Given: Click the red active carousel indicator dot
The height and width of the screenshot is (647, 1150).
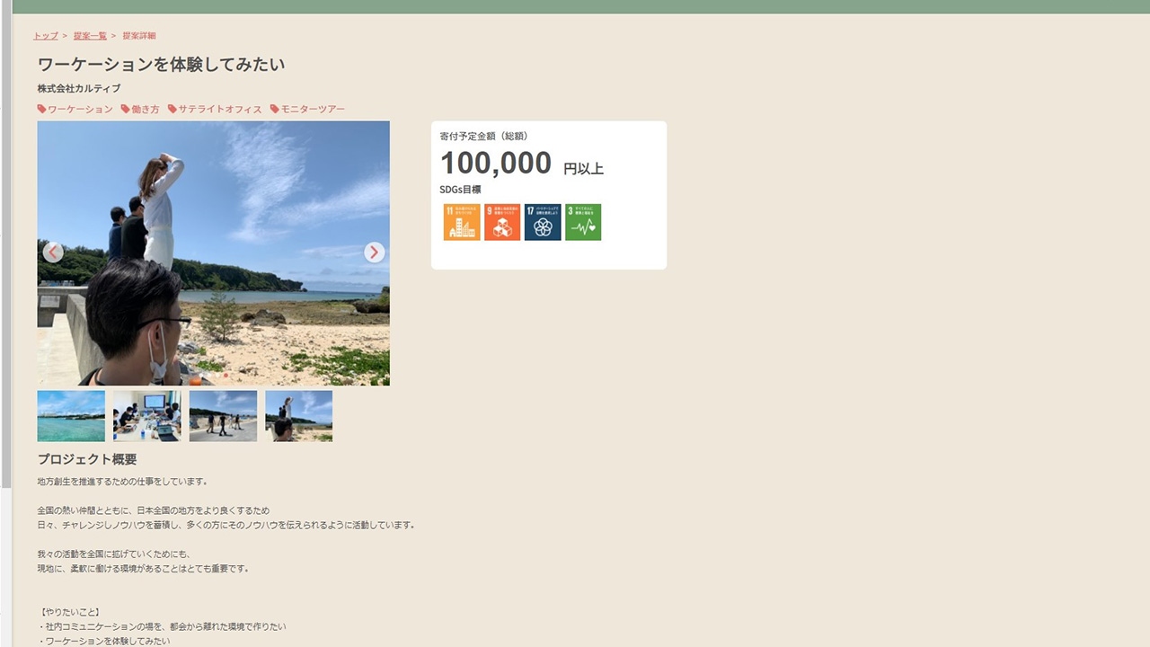Looking at the screenshot, I should (226, 376).
